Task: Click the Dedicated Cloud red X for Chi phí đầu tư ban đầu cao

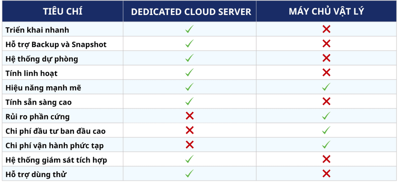Action: pos(189,131)
